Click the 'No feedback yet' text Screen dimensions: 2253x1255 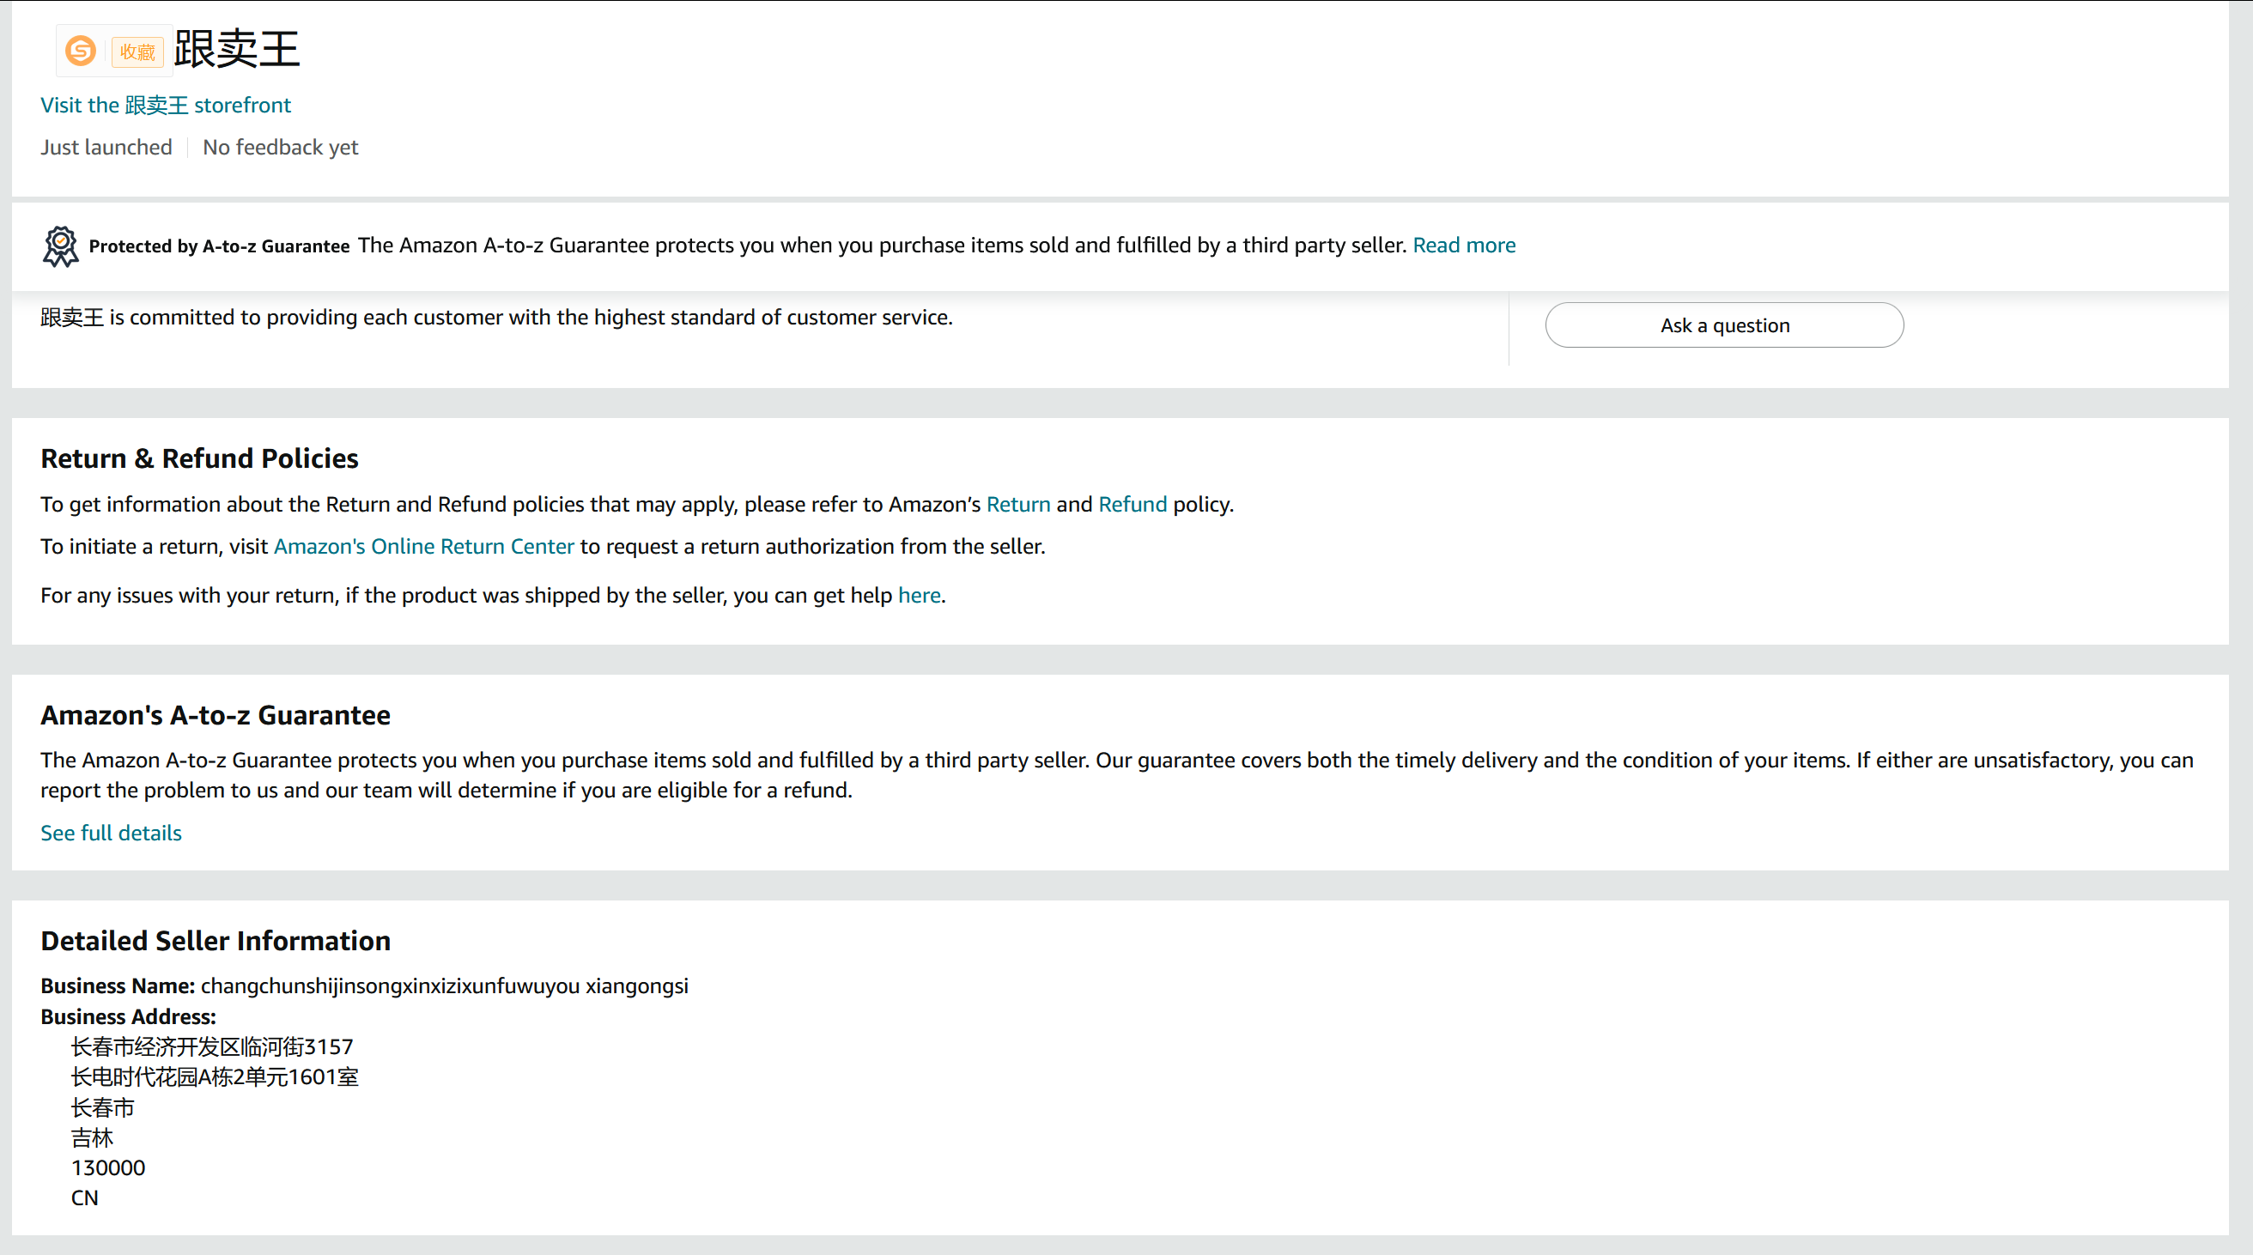[280, 147]
